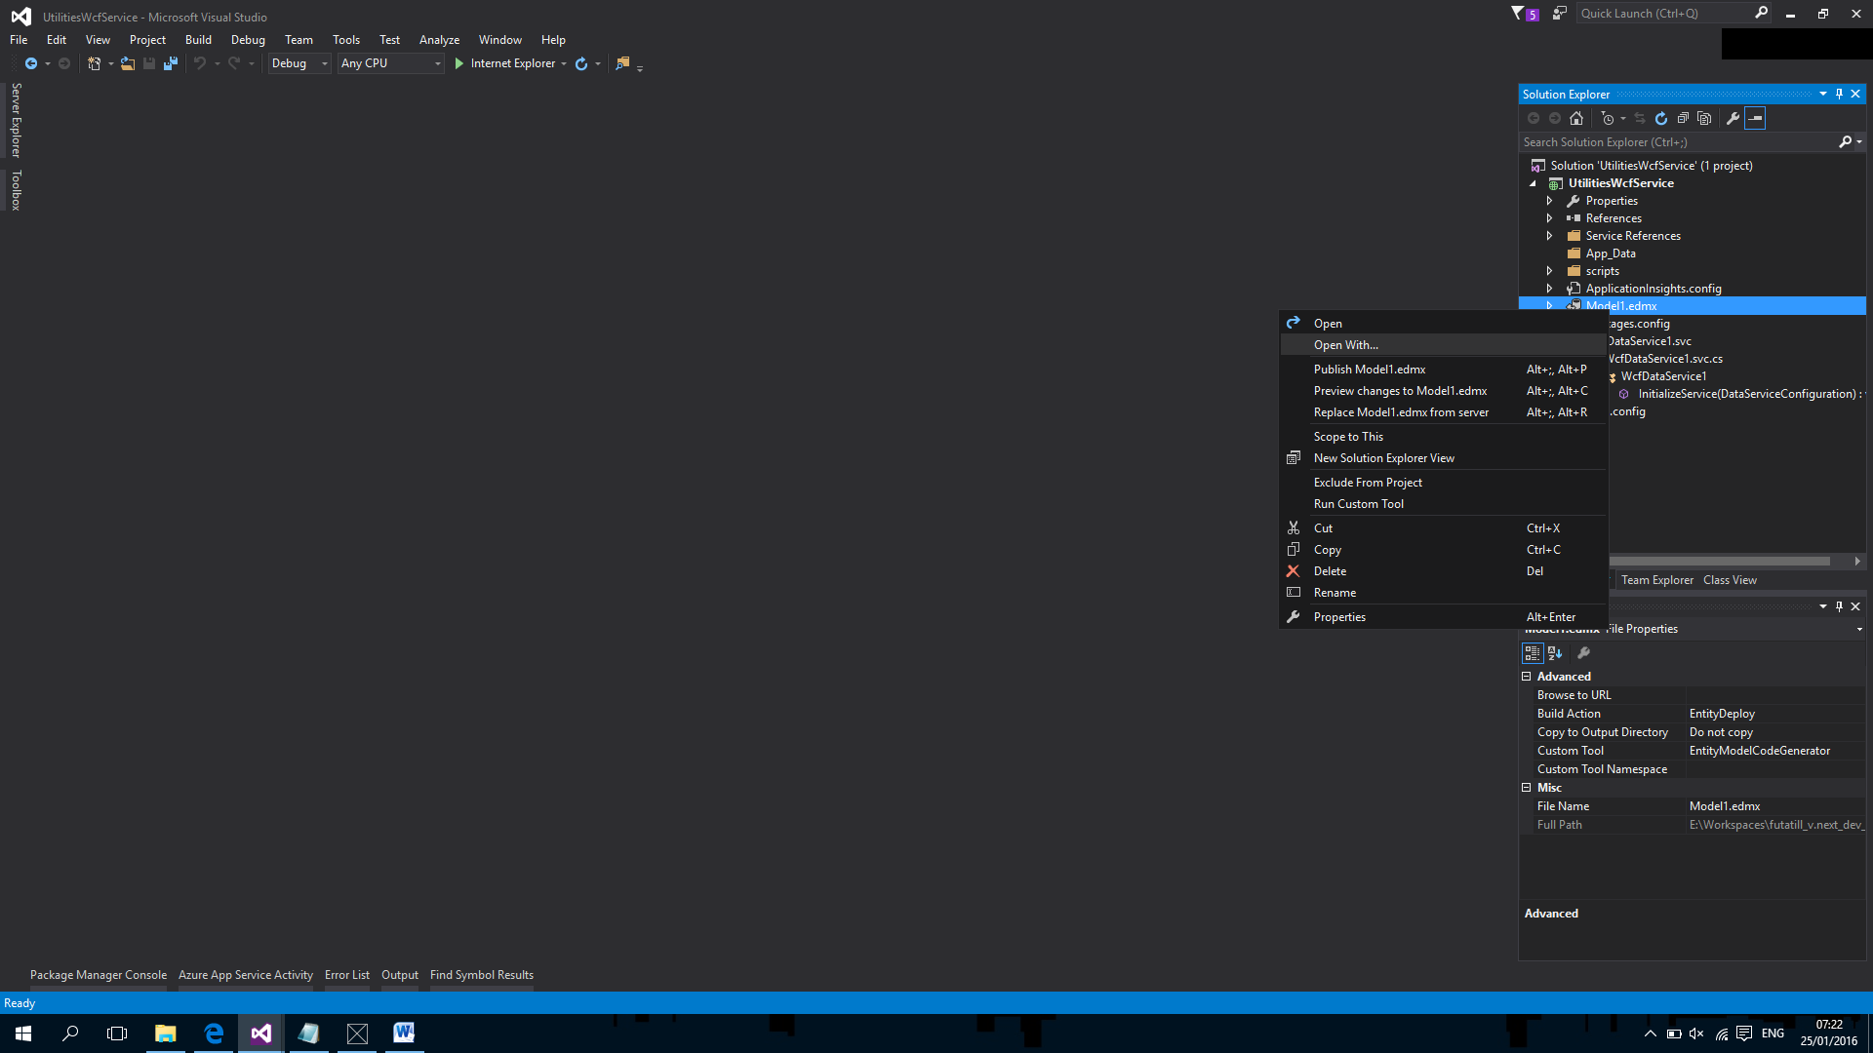Click the Solution Explorer Properties wrench icon
Viewport: 1873px width, 1053px height.
click(1734, 118)
